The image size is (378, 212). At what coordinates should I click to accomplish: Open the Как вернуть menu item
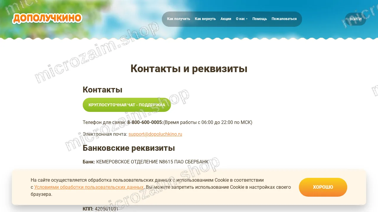click(205, 19)
